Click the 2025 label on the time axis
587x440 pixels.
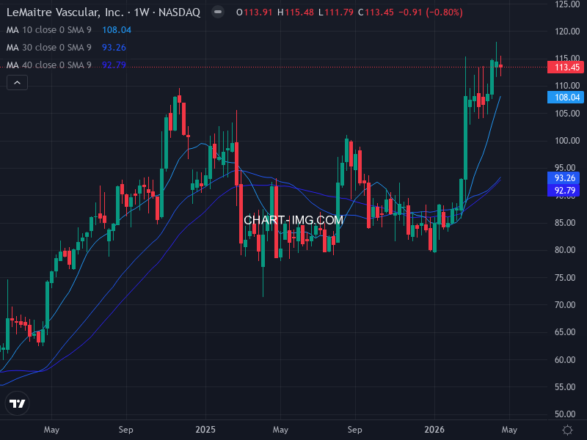pyautogui.click(x=205, y=430)
